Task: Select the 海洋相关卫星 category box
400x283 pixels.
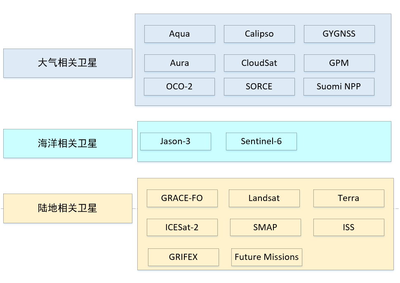Action: pos(68,143)
